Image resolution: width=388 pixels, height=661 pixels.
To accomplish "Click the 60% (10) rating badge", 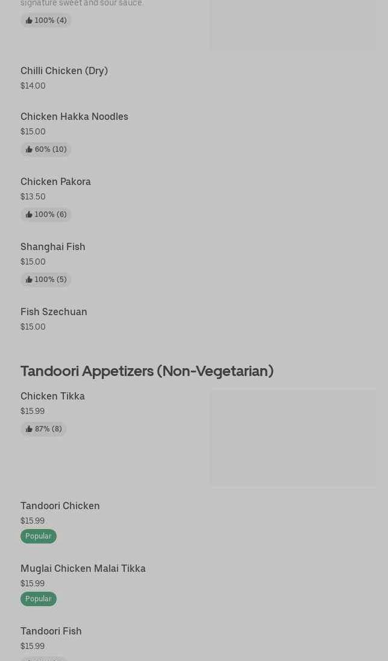I will 46,149.
